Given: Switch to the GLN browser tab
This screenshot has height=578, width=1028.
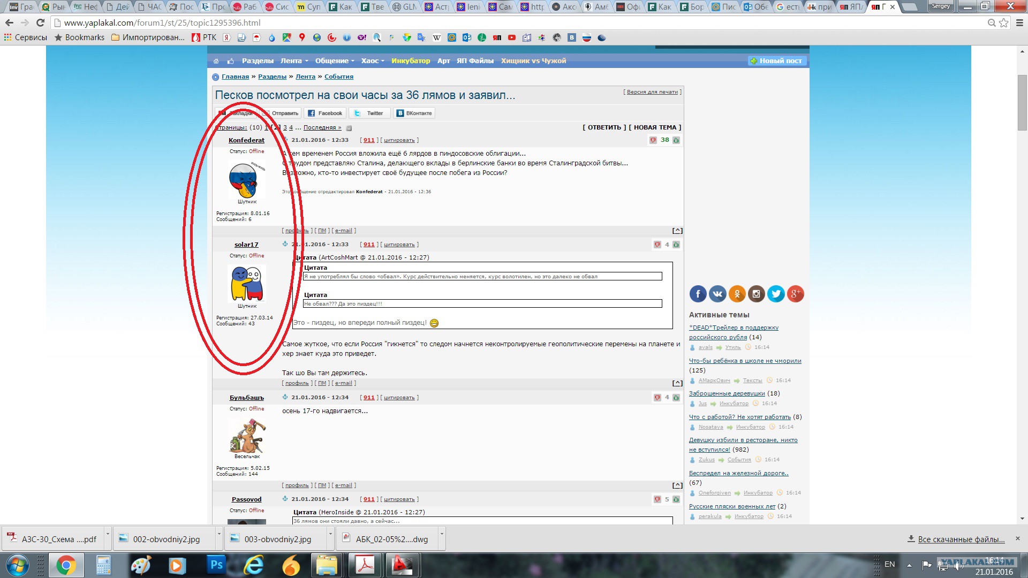Looking at the screenshot, I should pyautogui.click(x=404, y=7).
